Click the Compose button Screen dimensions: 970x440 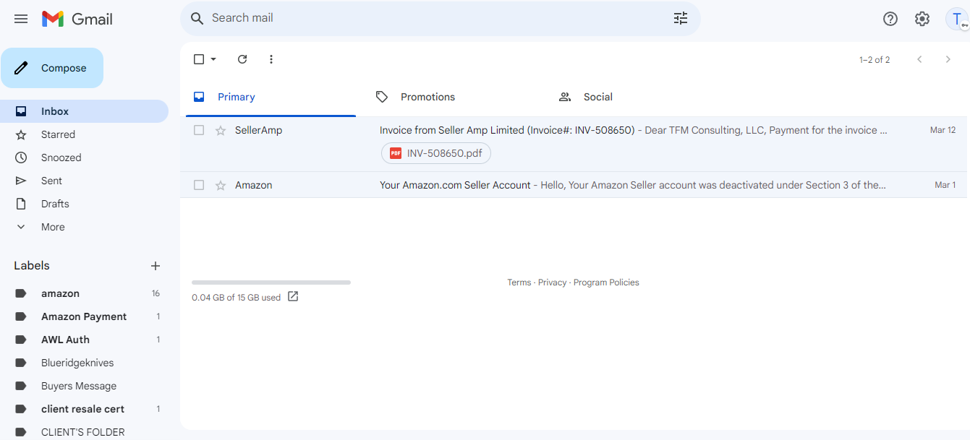[52, 68]
